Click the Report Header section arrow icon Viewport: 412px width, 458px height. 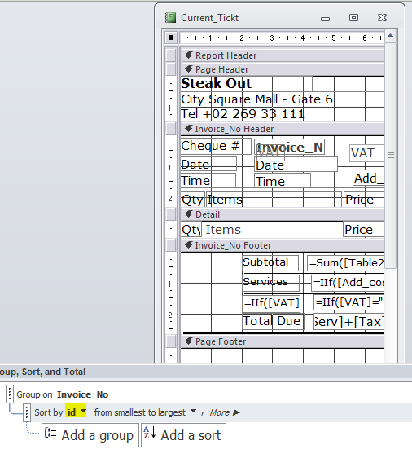[189, 55]
